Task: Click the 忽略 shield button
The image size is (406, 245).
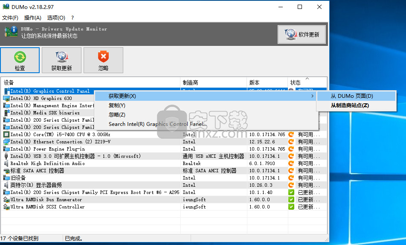Action: [x=103, y=60]
